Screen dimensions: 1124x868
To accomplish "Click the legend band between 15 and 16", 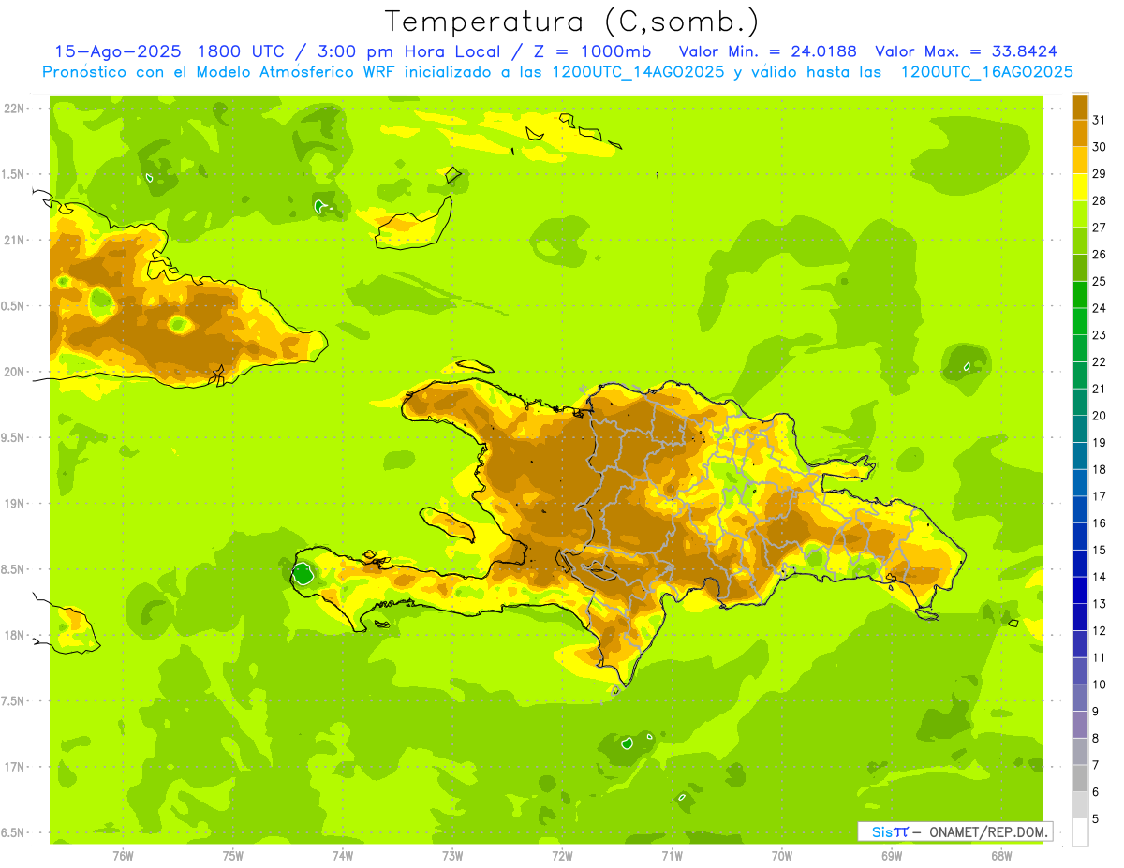I will 1080,537.
